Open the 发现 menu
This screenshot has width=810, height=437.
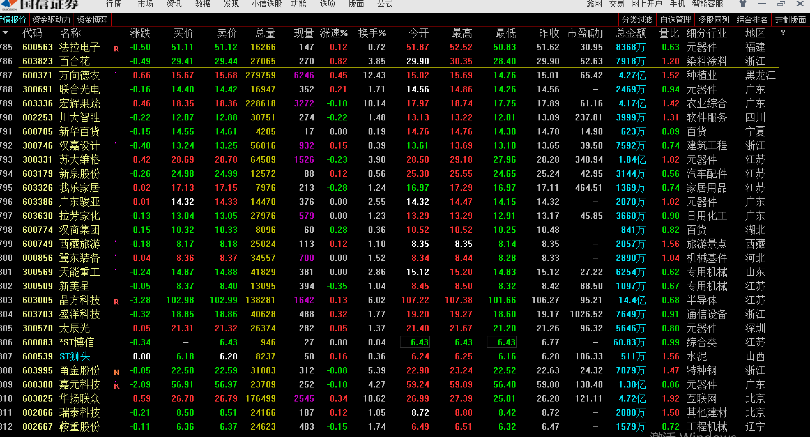[x=231, y=4]
